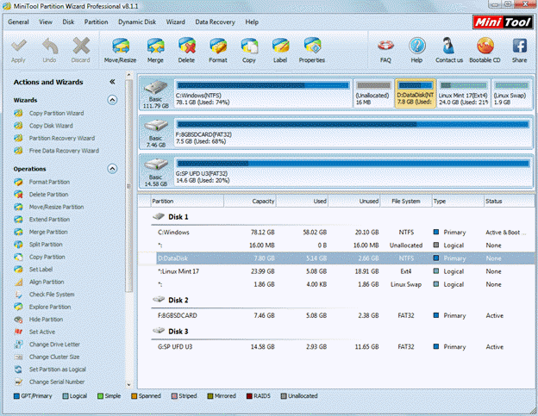Viewport: 538px width, 416px height.
Task: Click the Delete partition toolbar icon
Action: (186, 46)
